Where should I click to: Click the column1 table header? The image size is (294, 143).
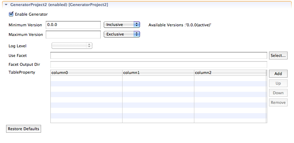pos(158,73)
